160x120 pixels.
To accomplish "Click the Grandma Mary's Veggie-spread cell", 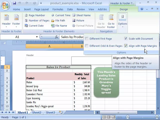I will click(49, 106).
